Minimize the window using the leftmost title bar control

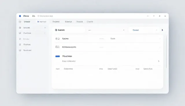(148, 16)
